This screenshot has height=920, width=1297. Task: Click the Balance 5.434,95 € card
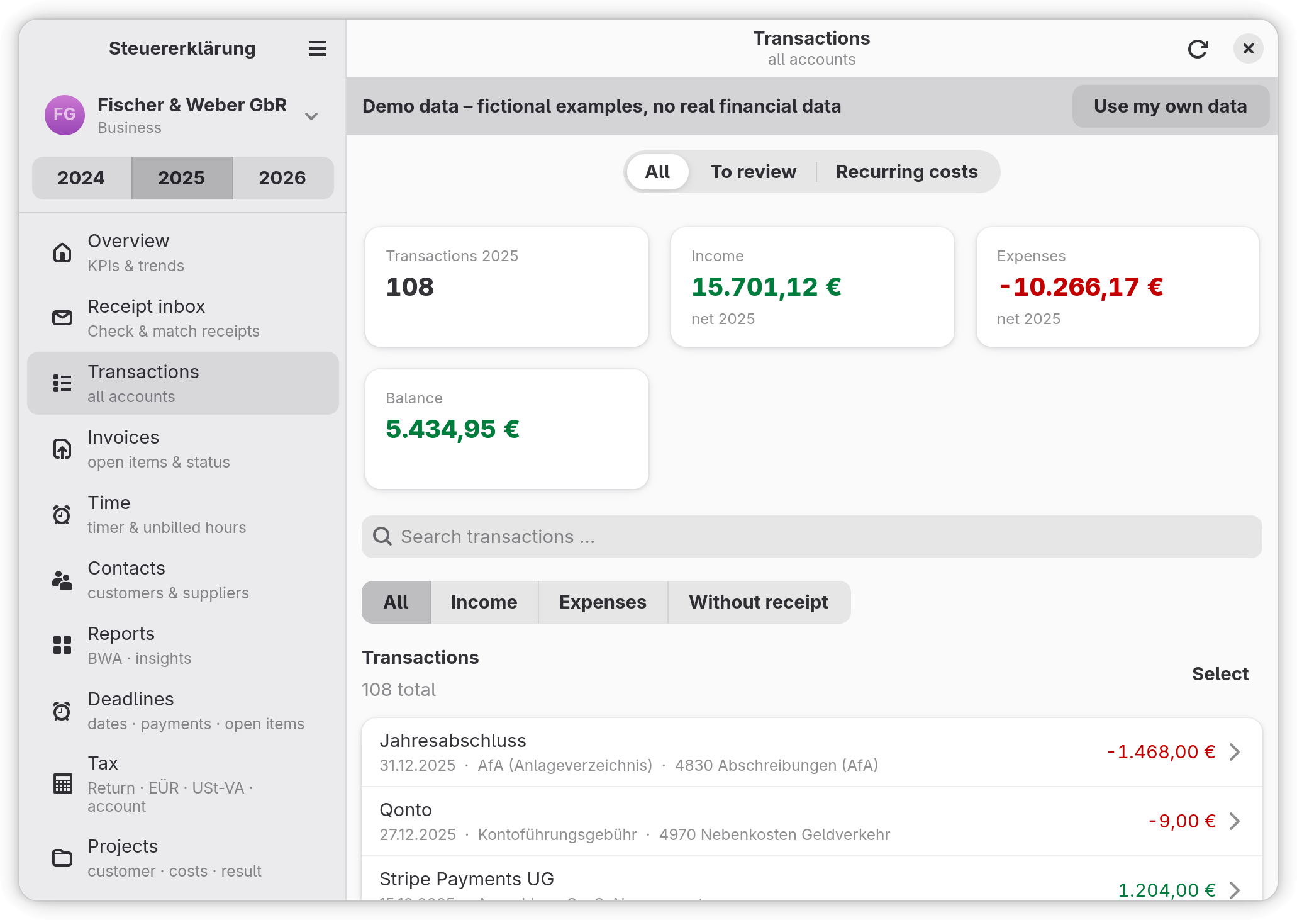point(506,429)
